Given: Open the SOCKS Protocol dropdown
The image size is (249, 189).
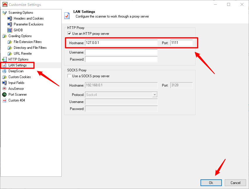Looking at the screenshot, I should [x=155, y=95].
